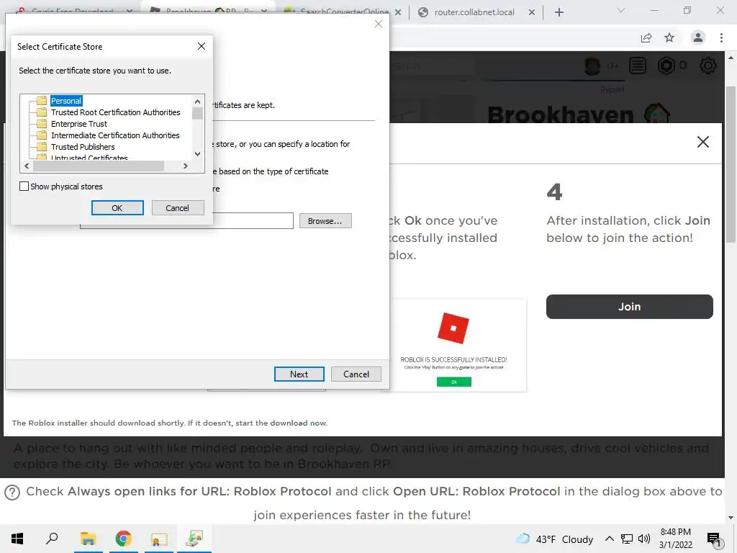Click the Enterprise Trust folder icon

click(42, 124)
